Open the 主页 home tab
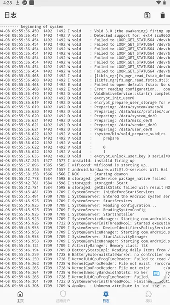Screen dimensions: 170x305 click(x=20, y=296)
